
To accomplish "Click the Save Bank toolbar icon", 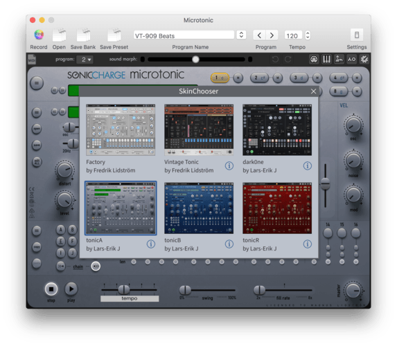I will (83, 35).
